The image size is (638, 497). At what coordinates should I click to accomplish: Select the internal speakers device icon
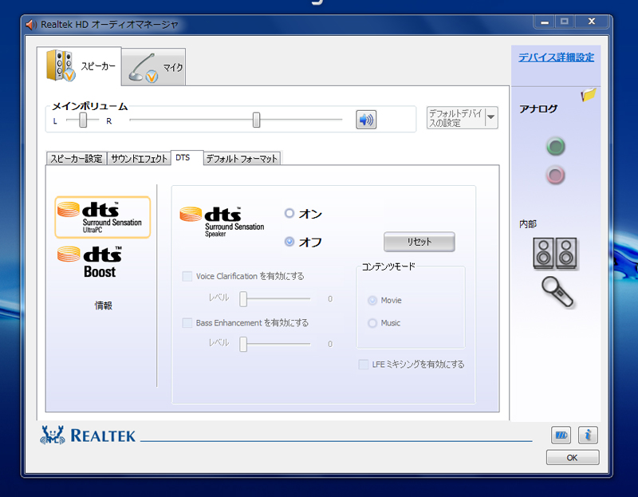[x=555, y=253]
